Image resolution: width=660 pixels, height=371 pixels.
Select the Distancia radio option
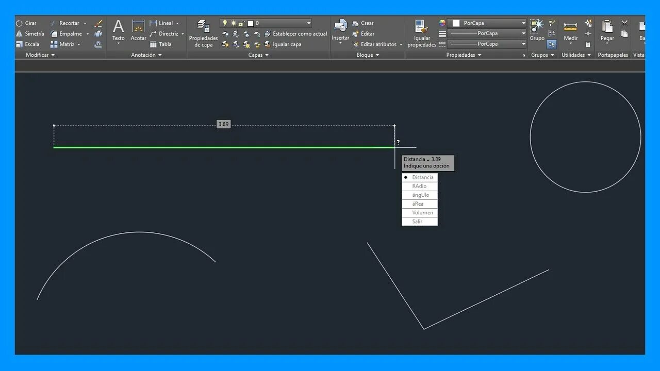pos(420,177)
